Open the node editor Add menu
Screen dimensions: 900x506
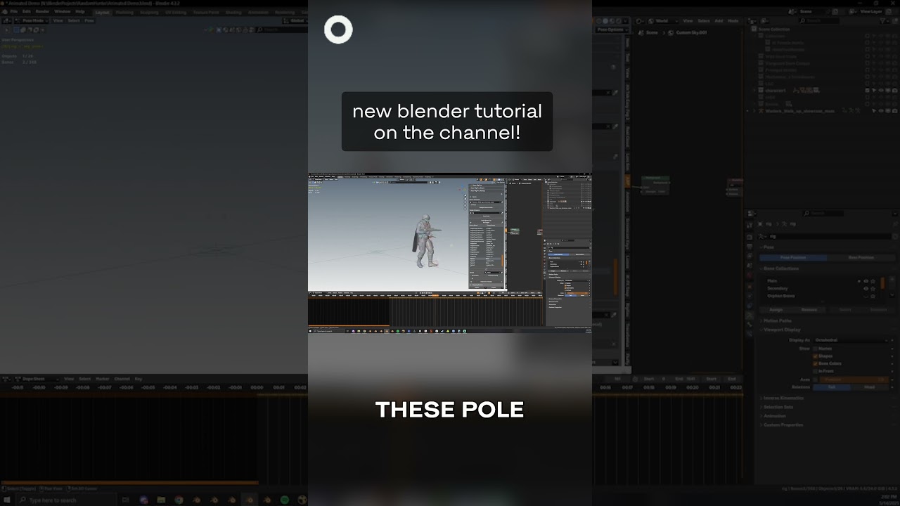point(719,21)
